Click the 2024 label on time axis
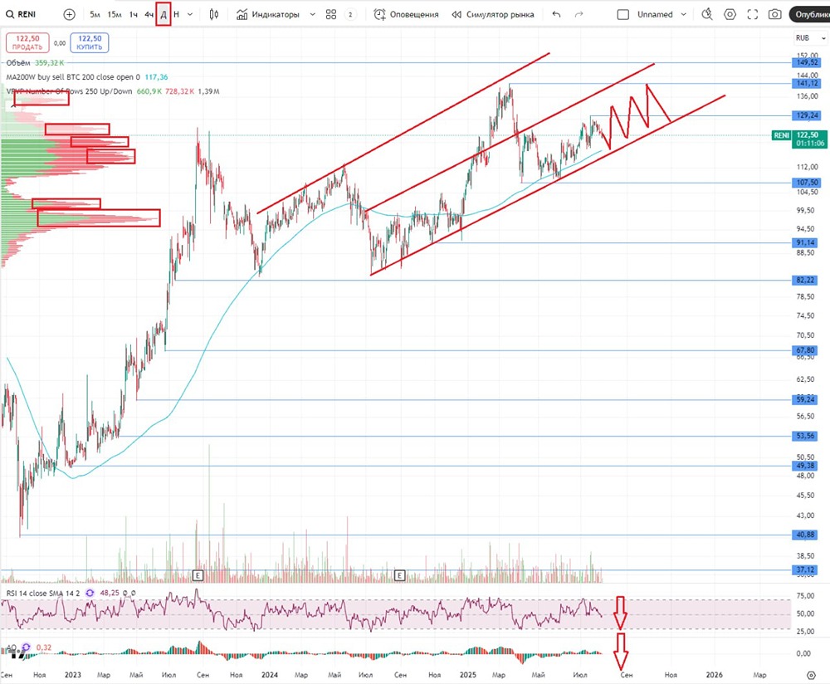 click(x=270, y=675)
